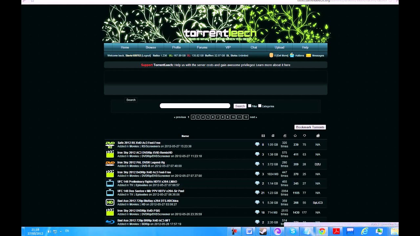Download UFC 146 Dos Santos v Mir torrent
The width and height of the screenshot is (420, 236).
[257, 192]
